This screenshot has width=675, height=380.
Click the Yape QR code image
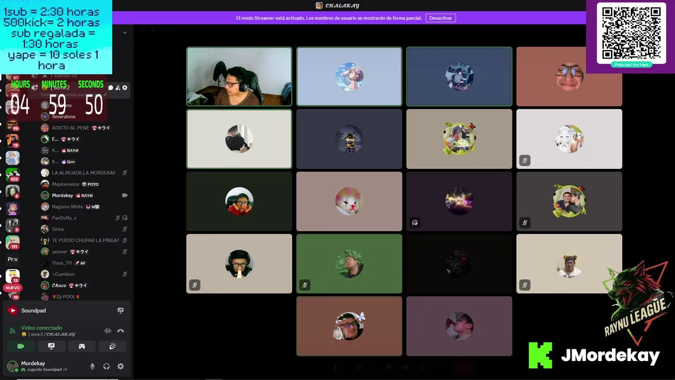pos(631,32)
